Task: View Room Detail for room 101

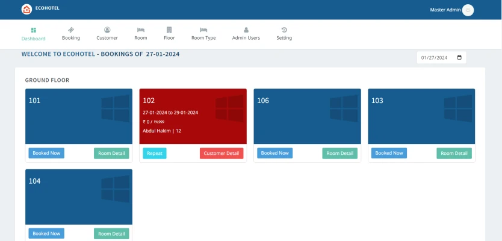Action: 111,153
